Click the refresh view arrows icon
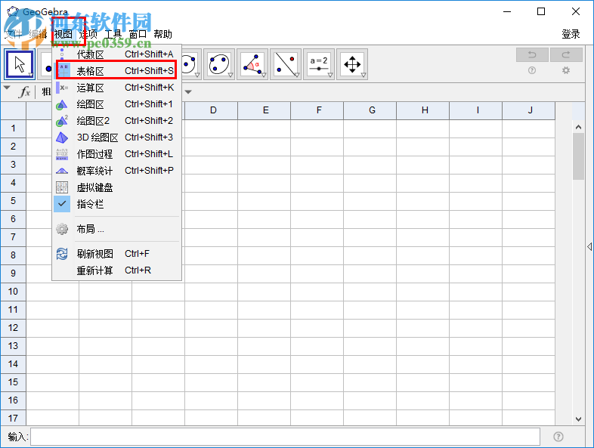The height and width of the screenshot is (448, 594). (x=62, y=254)
